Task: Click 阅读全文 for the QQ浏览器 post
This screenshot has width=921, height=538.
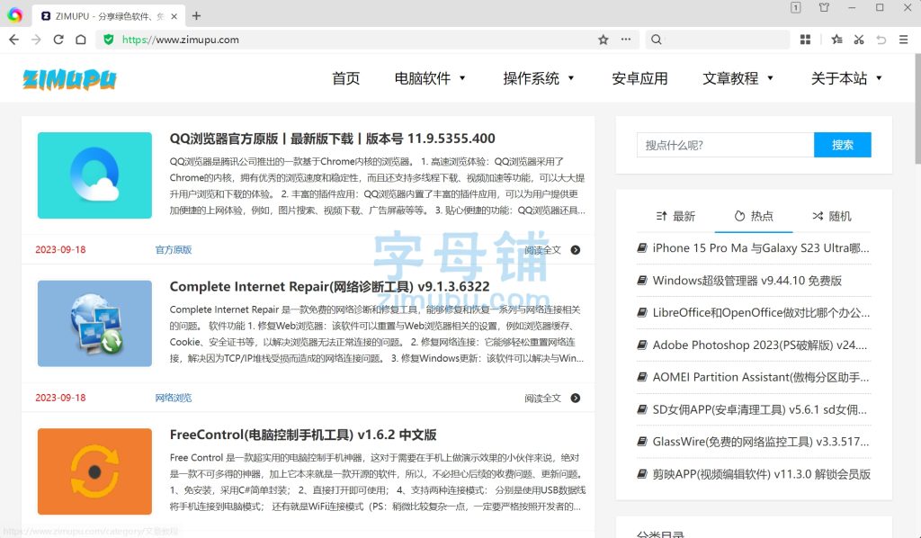Action: point(542,249)
